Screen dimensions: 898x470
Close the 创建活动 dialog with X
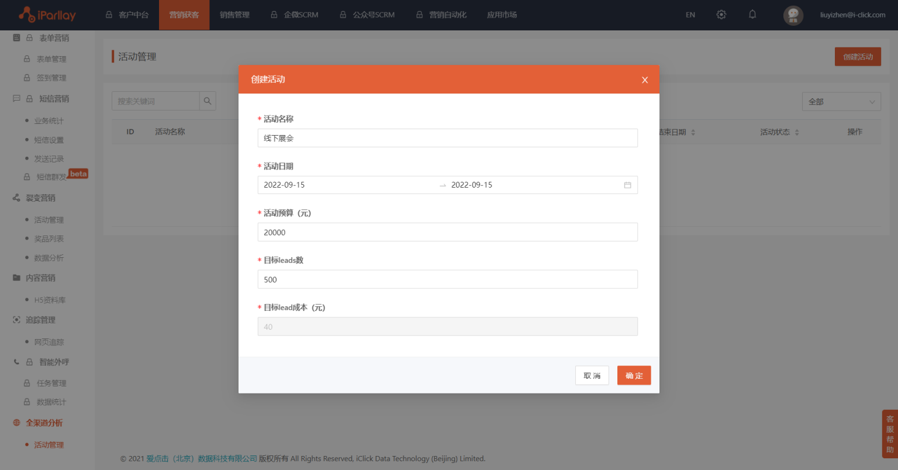[x=645, y=80]
